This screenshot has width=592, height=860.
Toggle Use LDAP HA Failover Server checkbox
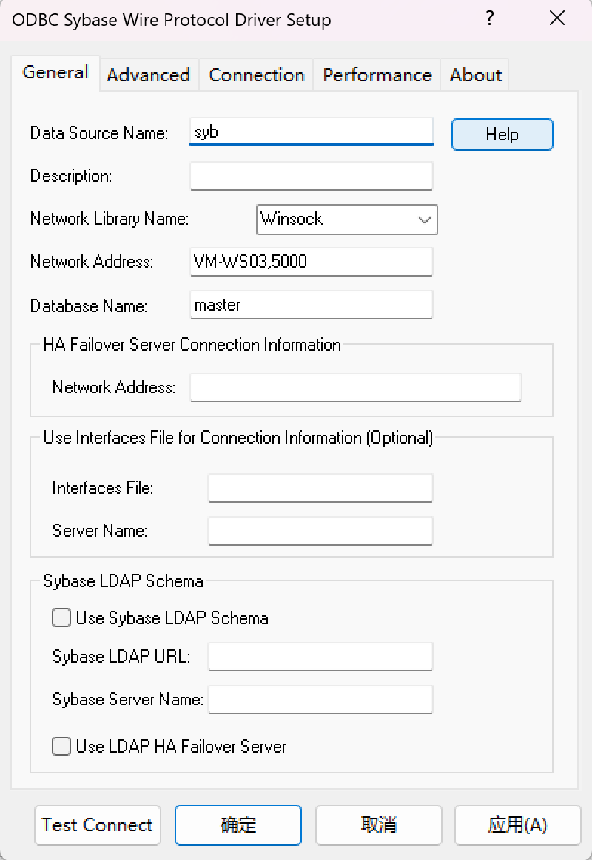click(x=61, y=746)
